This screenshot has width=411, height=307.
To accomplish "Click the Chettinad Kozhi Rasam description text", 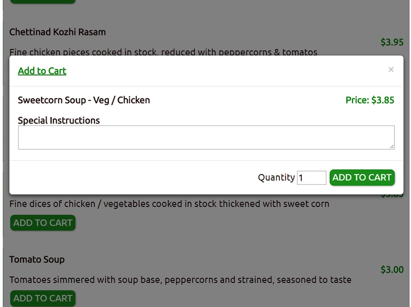I will 163,52.
